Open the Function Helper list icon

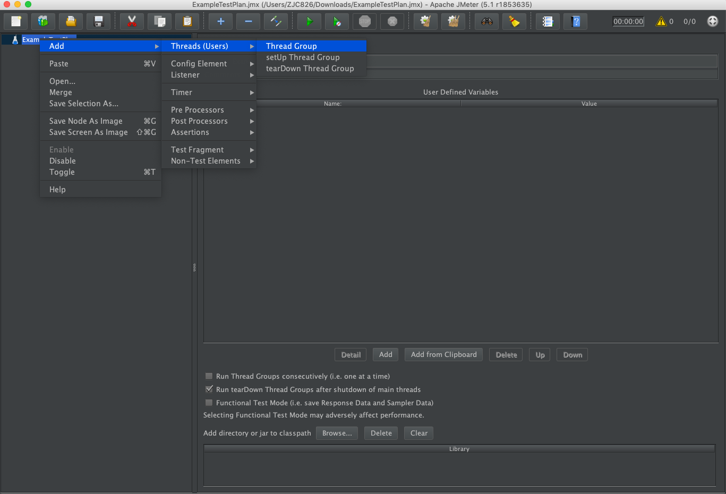click(548, 21)
